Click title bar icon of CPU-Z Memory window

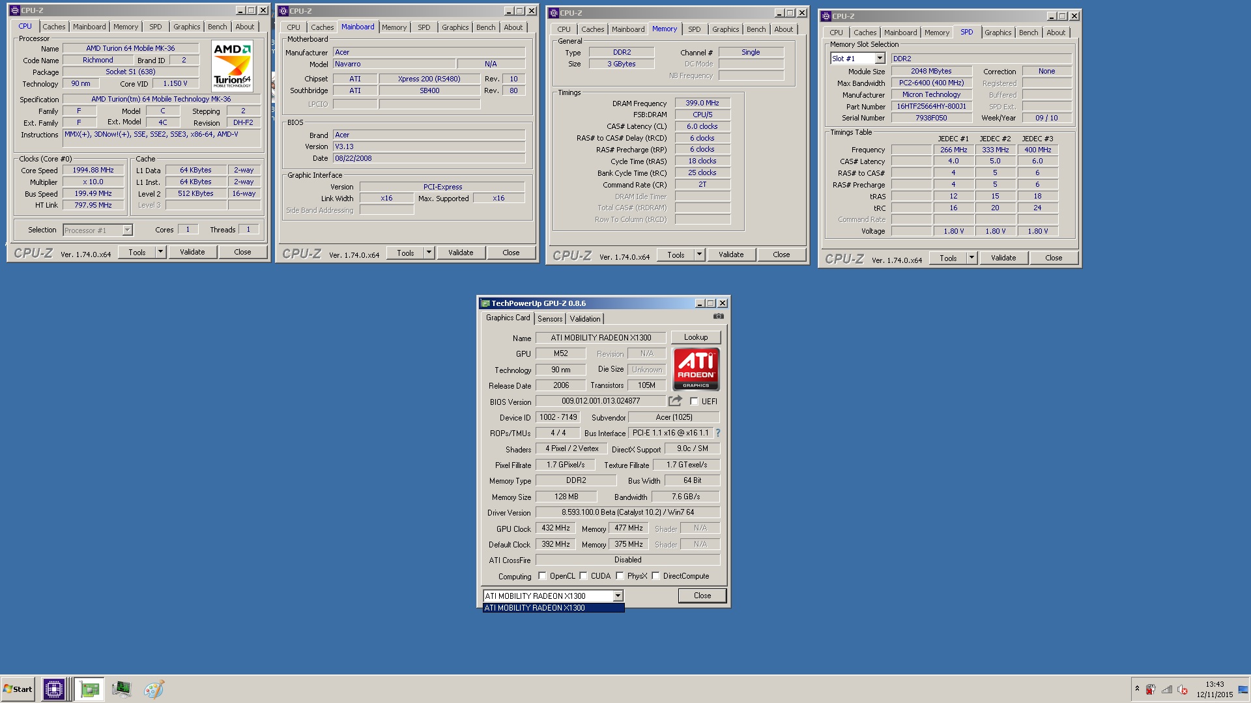(x=554, y=13)
